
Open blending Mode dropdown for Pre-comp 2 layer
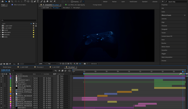[37, 82]
